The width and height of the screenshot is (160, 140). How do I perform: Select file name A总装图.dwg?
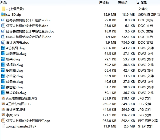click(16, 48)
